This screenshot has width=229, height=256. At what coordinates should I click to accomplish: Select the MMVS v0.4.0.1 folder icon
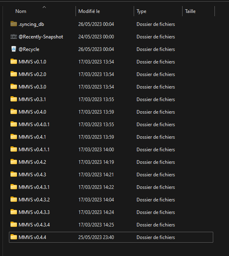[14, 124]
